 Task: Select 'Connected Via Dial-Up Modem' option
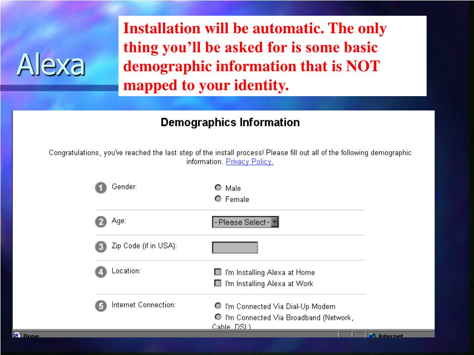tap(218, 306)
